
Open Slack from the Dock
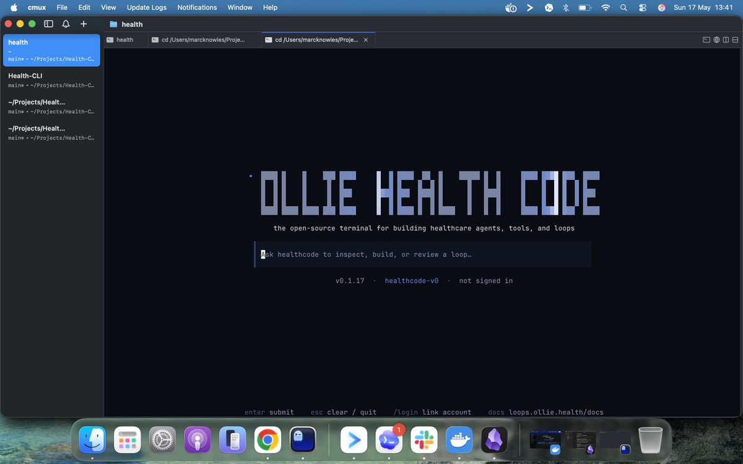(x=424, y=440)
